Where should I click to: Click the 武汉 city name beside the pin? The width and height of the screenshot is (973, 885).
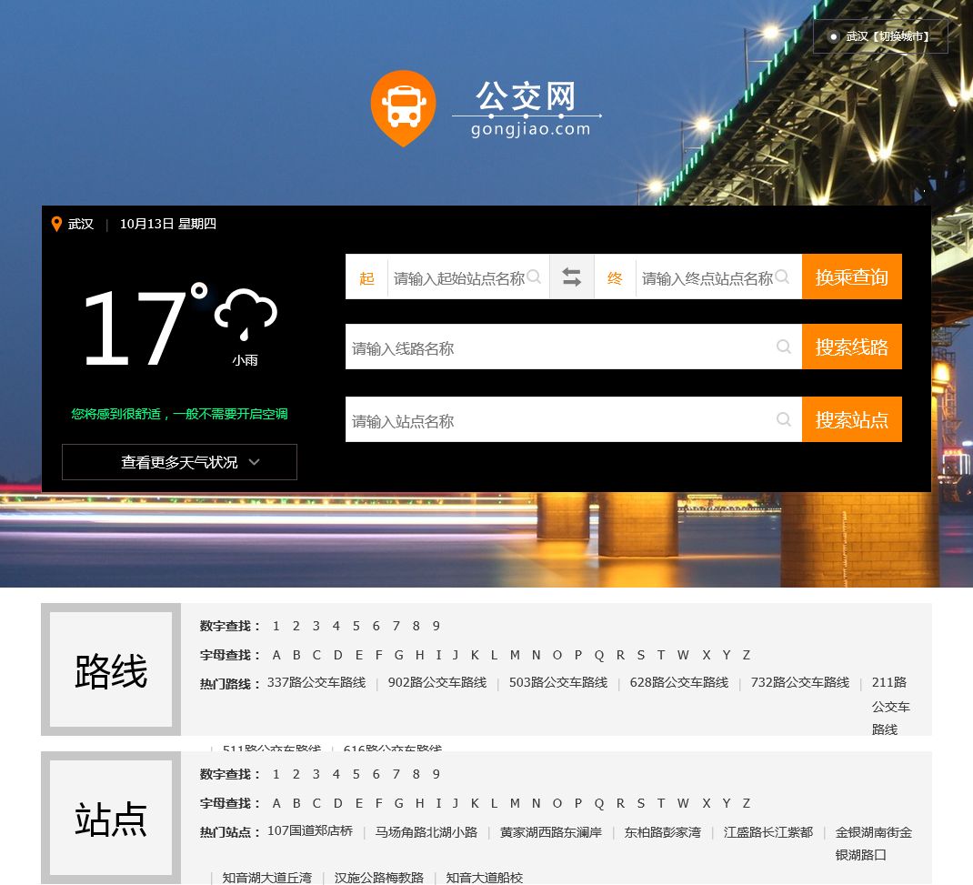pyautogui.click(x=81, y=224)
